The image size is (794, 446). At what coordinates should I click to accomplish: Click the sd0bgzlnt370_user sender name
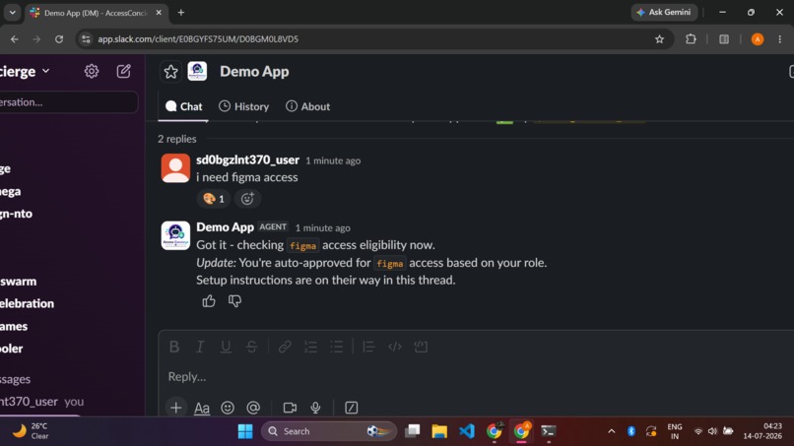point(247,159)
